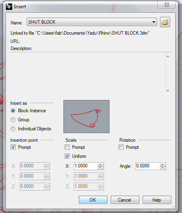The height and width of the screenshot is (213, 182).
Task: Select the Individual Objects radio button
Action: tap(13, 129)
